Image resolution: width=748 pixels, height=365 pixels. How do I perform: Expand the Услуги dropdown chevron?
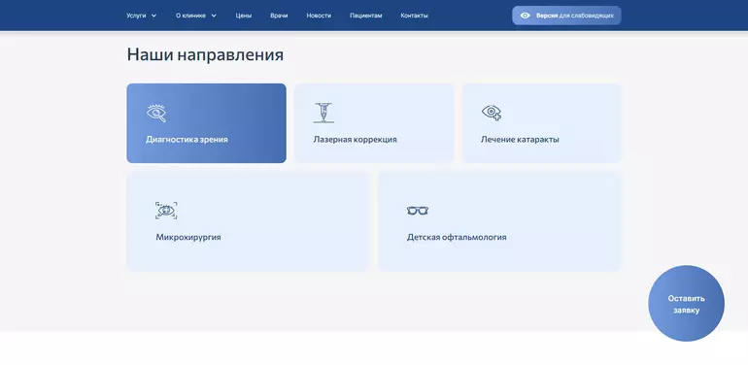pyautogui.click(x=153, y=16)
